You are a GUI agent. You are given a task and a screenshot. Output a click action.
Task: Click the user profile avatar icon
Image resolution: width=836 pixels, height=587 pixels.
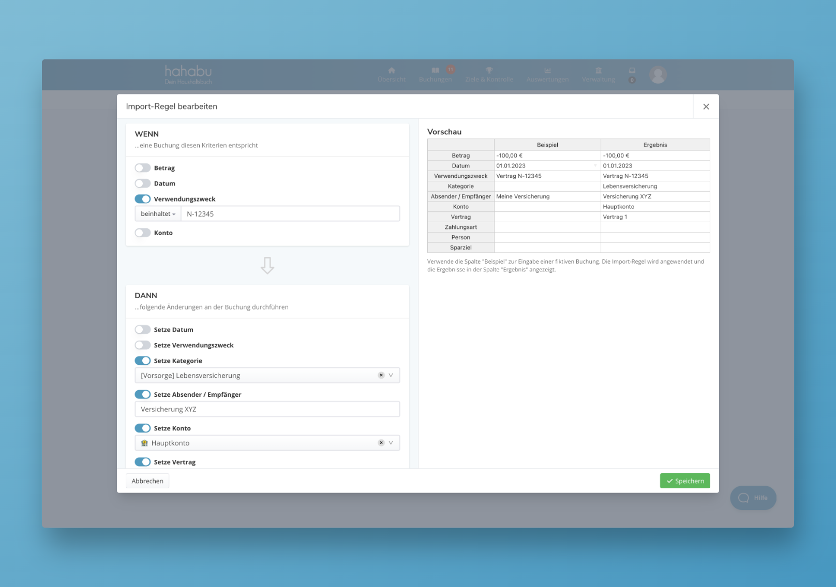pyautogui.click(x=658, y=75)
